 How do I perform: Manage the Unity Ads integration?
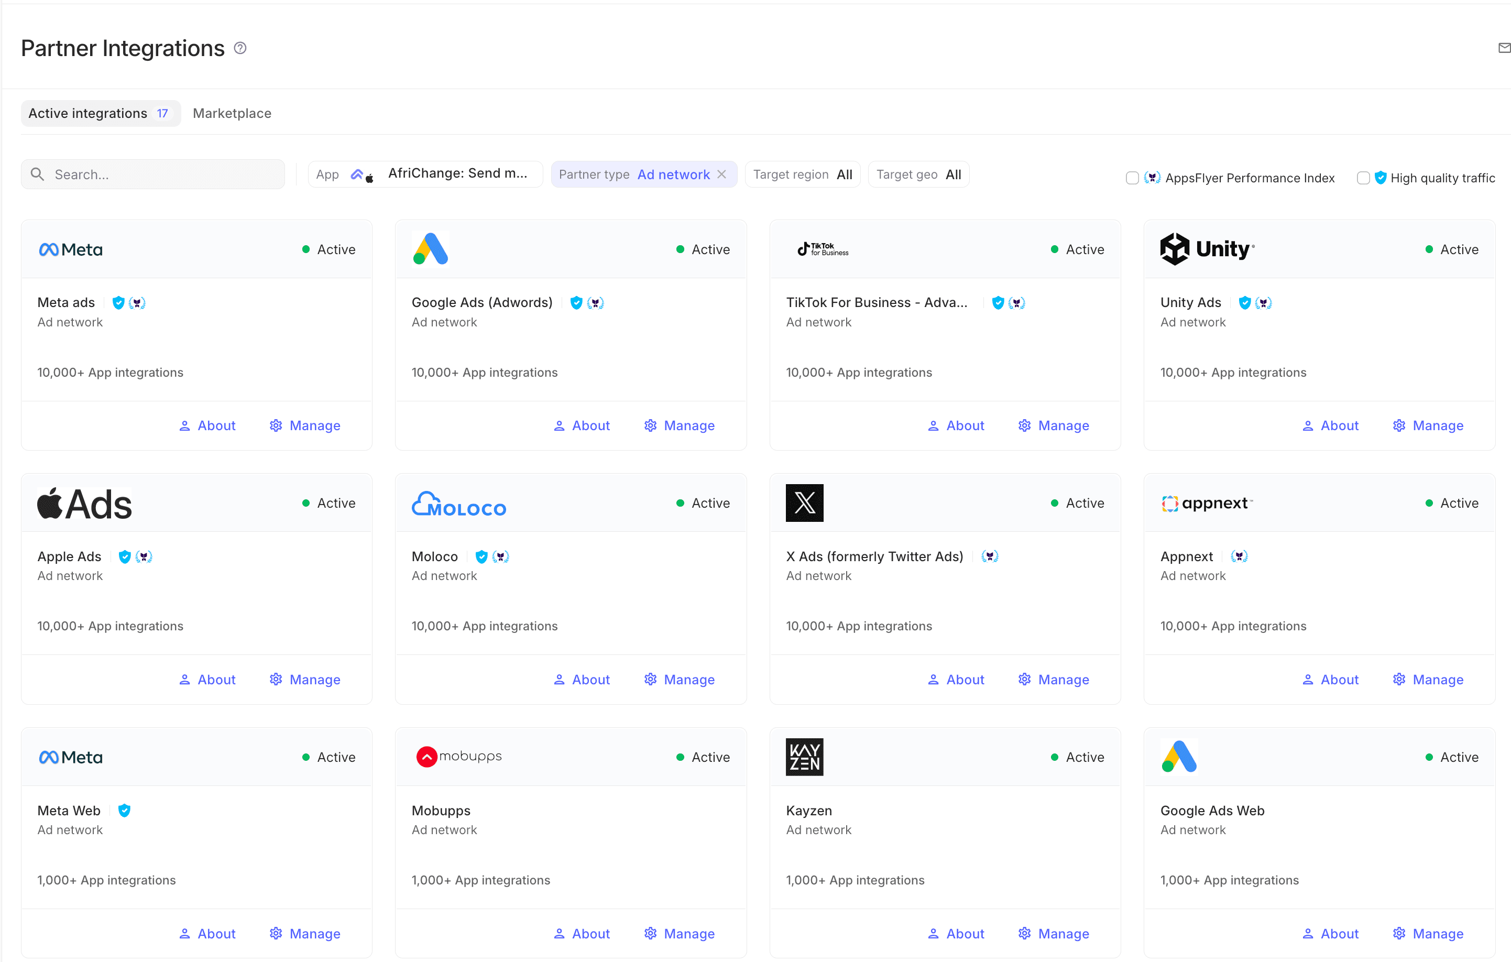coord(1428,425)
